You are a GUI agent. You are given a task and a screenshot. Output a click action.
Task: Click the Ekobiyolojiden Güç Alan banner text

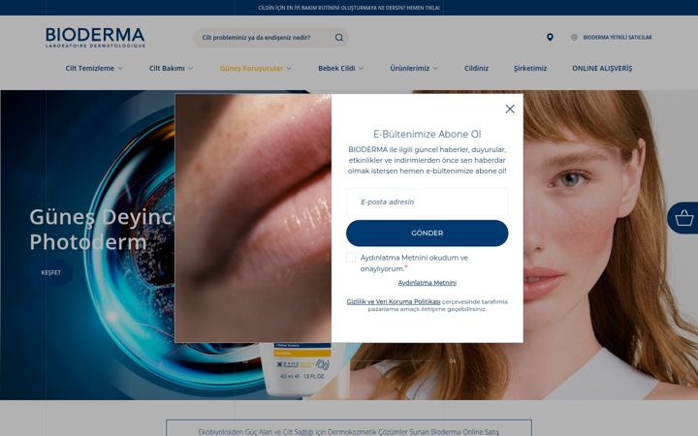pyautogui.click(x=349, y=431)
